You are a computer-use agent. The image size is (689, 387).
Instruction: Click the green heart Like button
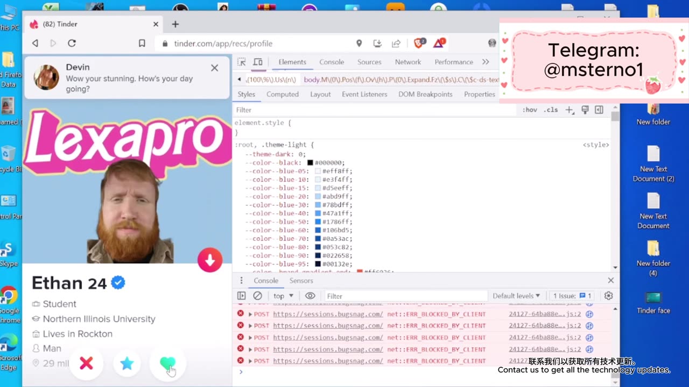pyautogui.click(x=168, y=364)
